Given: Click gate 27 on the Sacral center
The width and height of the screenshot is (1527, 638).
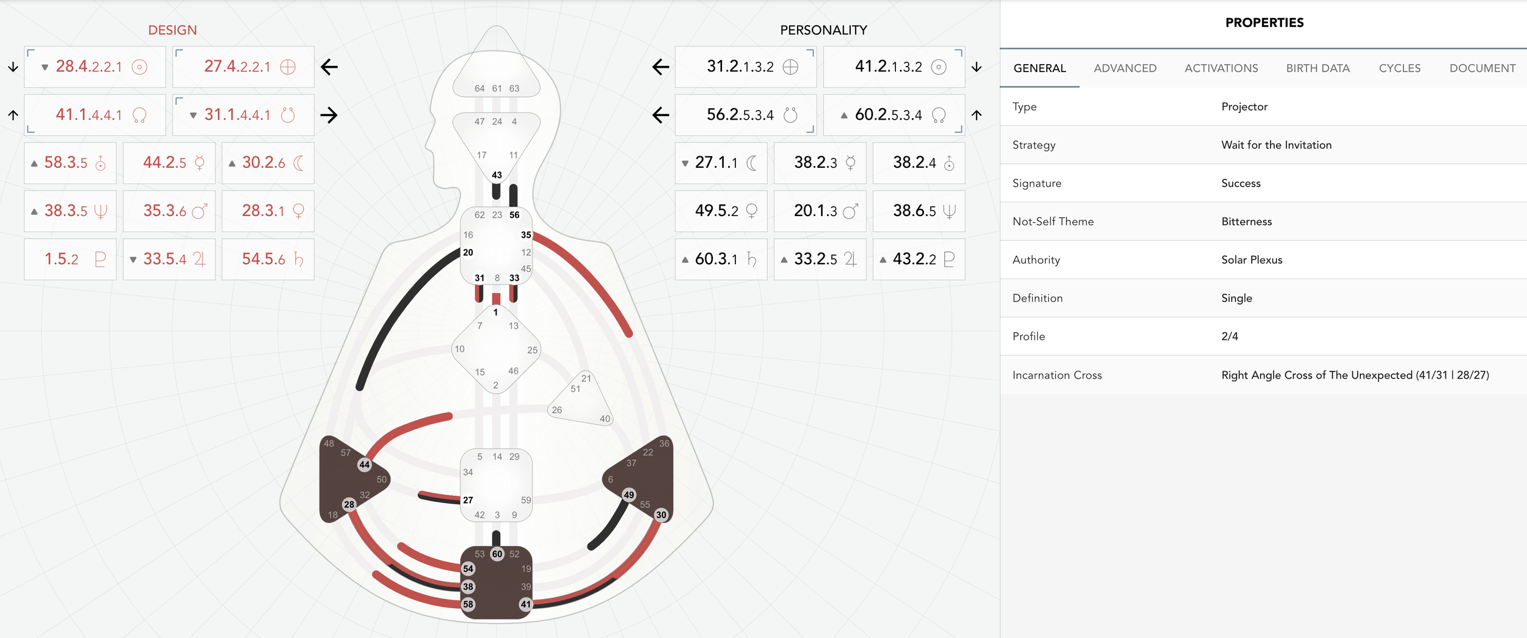Looking at the screenshot, I should 468,500.
